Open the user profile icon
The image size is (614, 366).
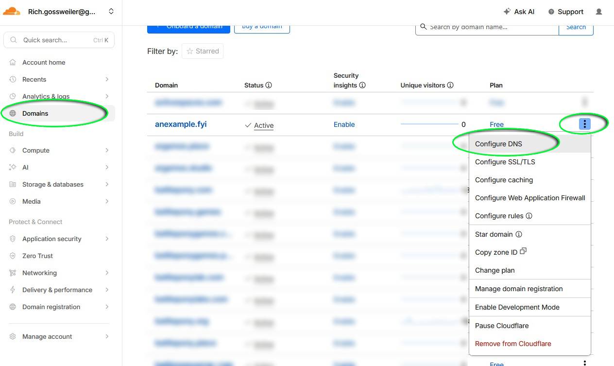pyautogui.click(x=599, y=12)
